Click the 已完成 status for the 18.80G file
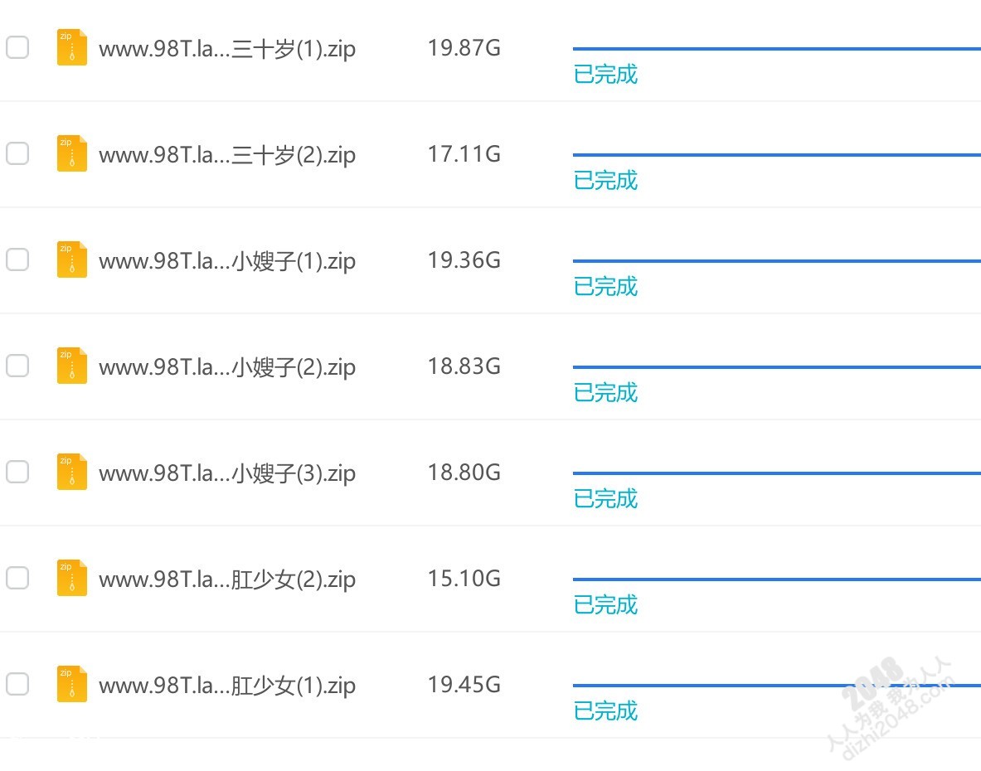The width and height of the screenshot is (981, 771). click(x=605, y=499)
